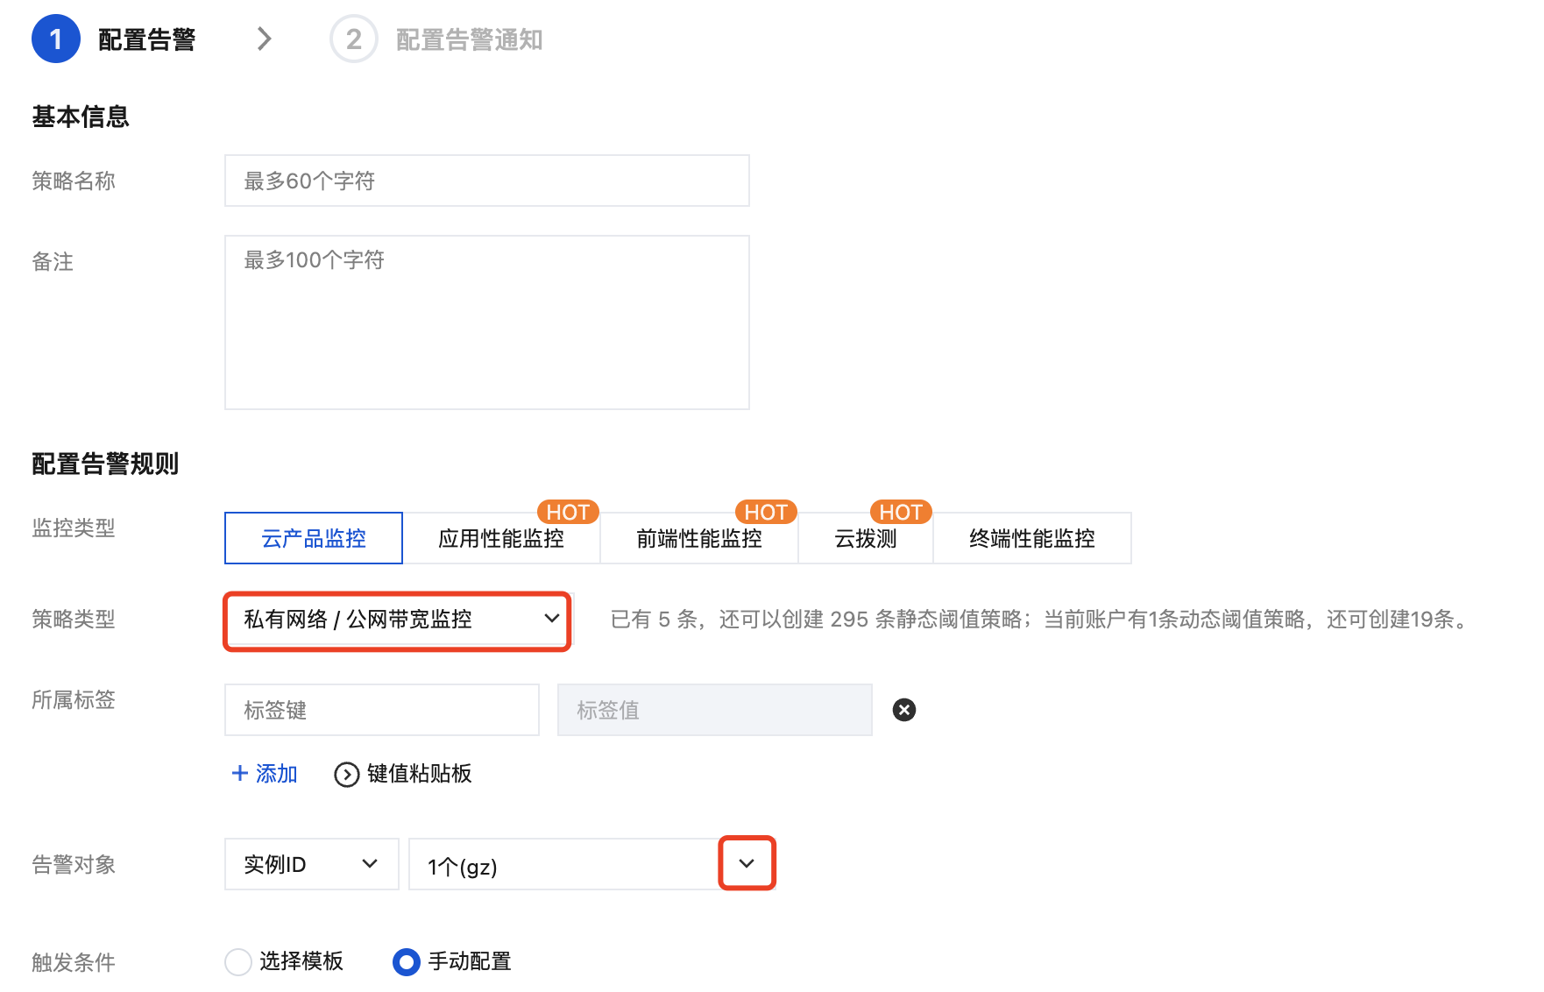Click into the 备注 text area
The height and width of the screenshot is (992, 1544).
[x=487, y=322]
